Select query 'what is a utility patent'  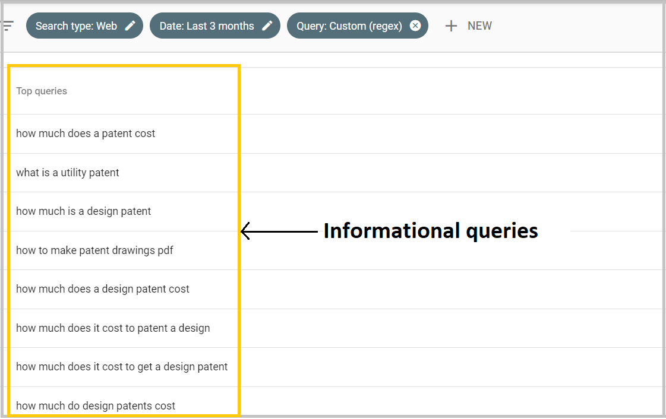(68, 173)
